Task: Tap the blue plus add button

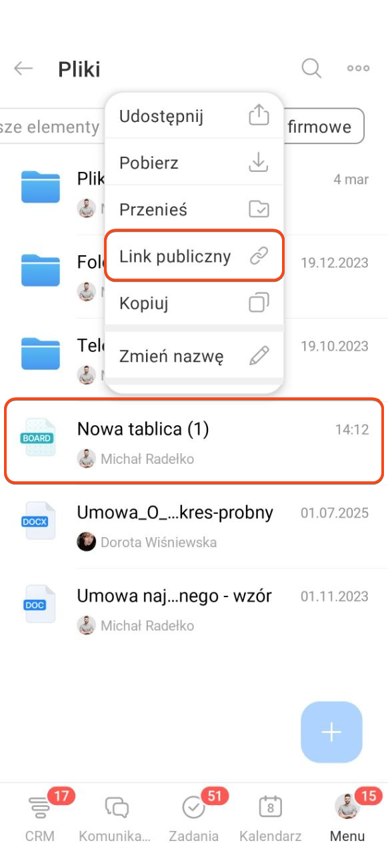Action: 331,732
